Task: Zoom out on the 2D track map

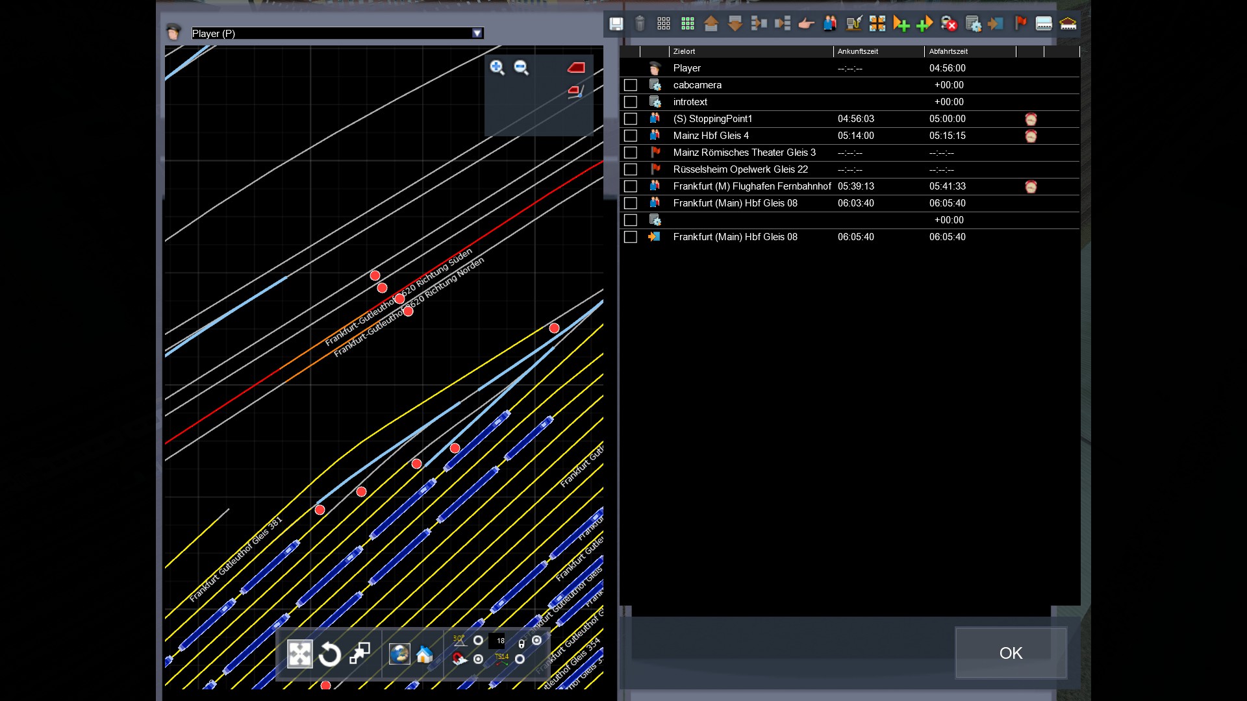Action: tap(521, 68)
